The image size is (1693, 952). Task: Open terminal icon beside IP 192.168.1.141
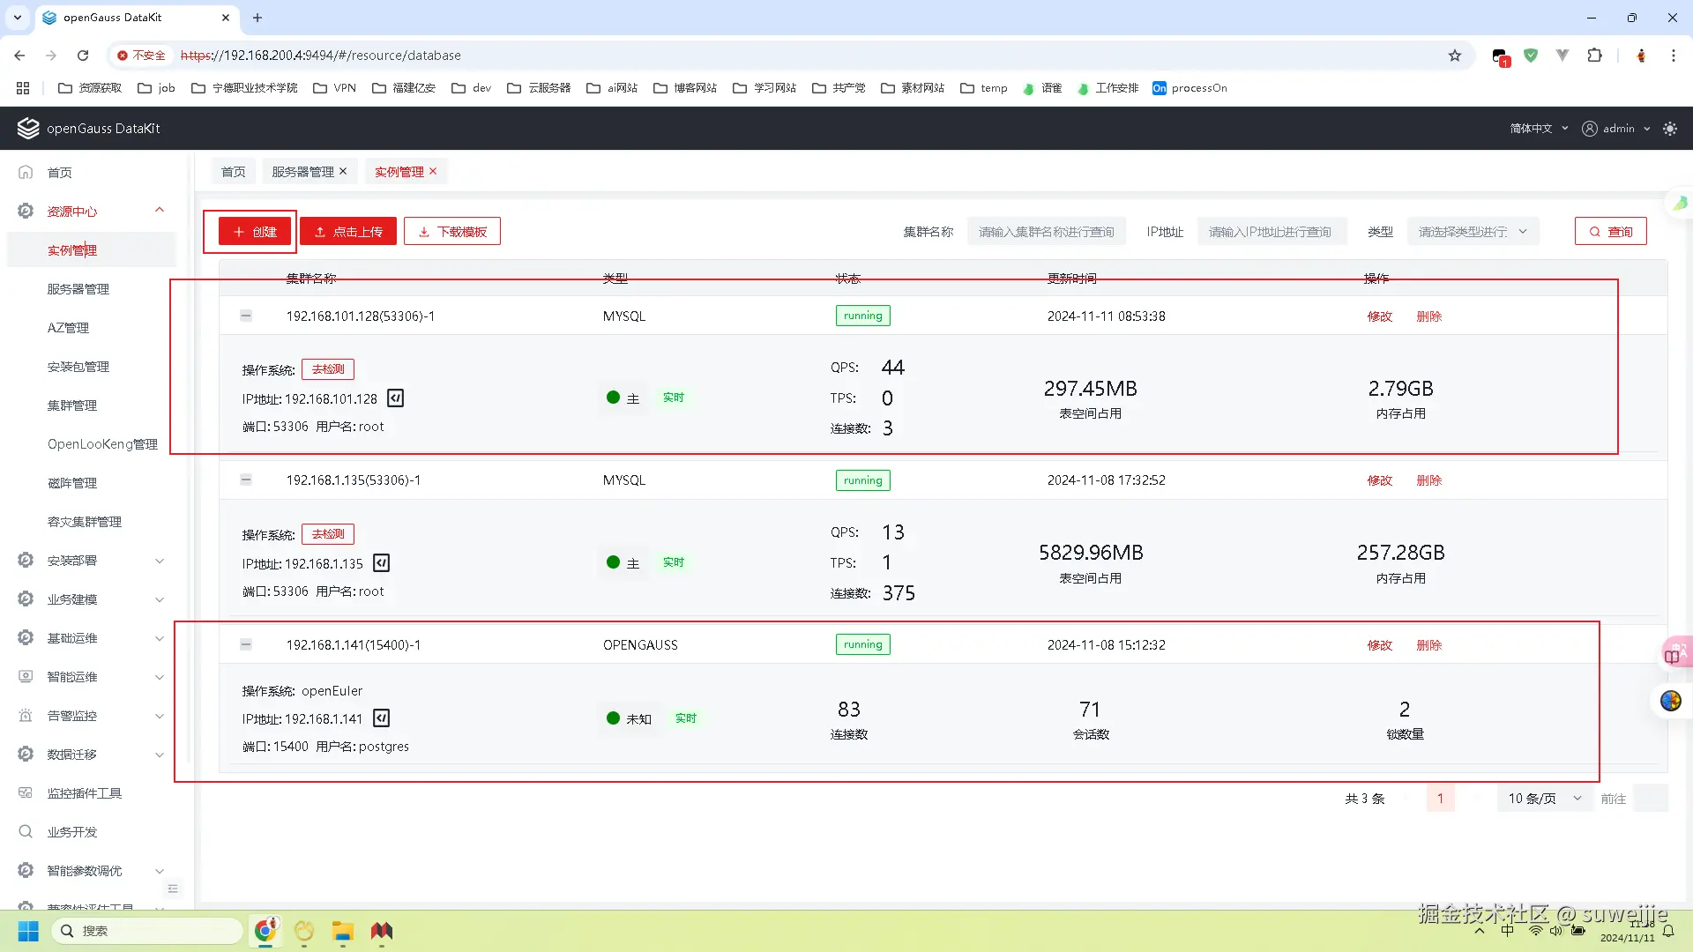coord(381,718)
